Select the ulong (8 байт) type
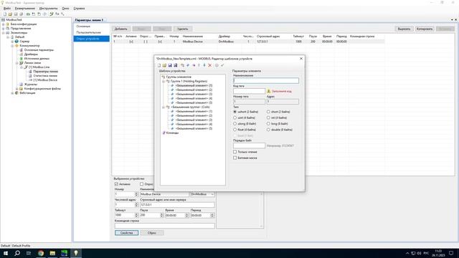 (235, 124)
